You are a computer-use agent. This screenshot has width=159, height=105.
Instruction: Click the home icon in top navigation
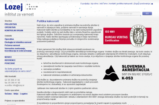click(x=152, y=4)
